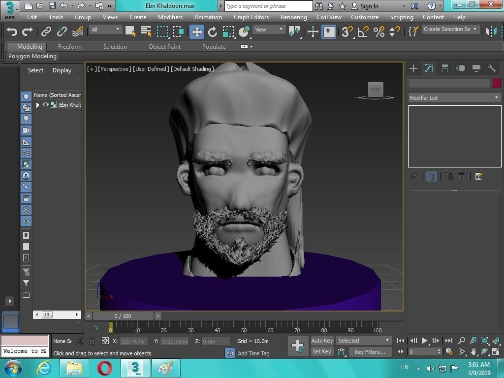This screenshot has height=378, width=504.
Task: Pick Rectangular Selection Region tool
Action: pyautogui.click(x=162, y=31)
